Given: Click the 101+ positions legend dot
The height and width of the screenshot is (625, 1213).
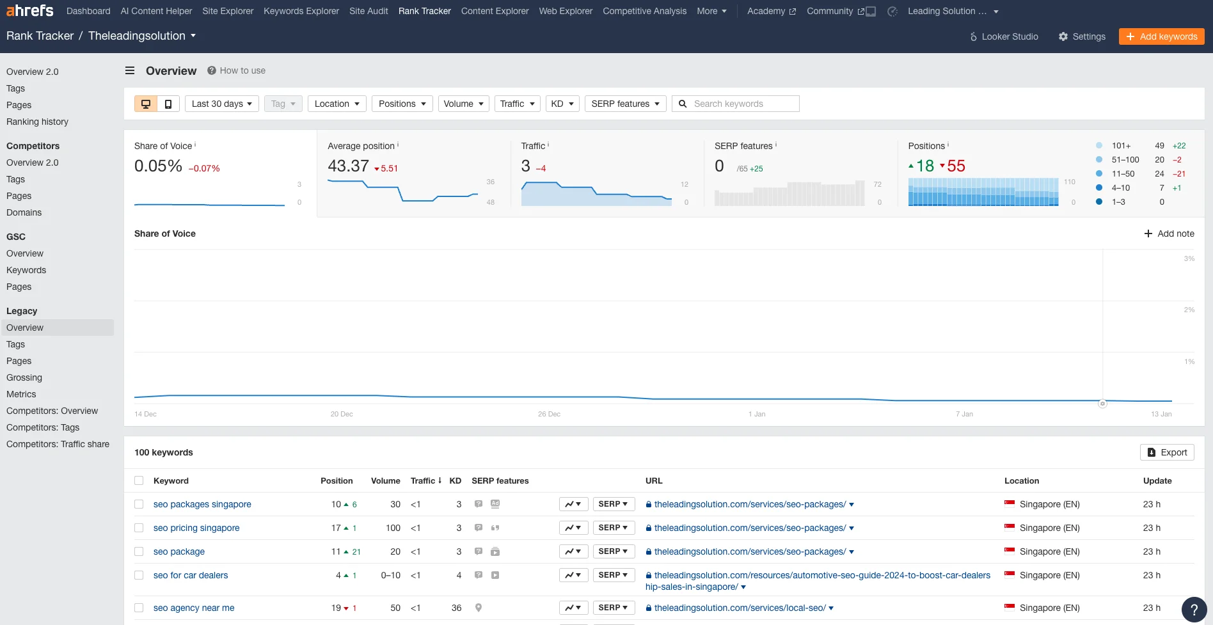Looking at the screenshot, I should [x=1099, y=146].
